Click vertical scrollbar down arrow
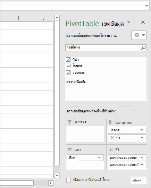151x188 pixels. point(57,176)
